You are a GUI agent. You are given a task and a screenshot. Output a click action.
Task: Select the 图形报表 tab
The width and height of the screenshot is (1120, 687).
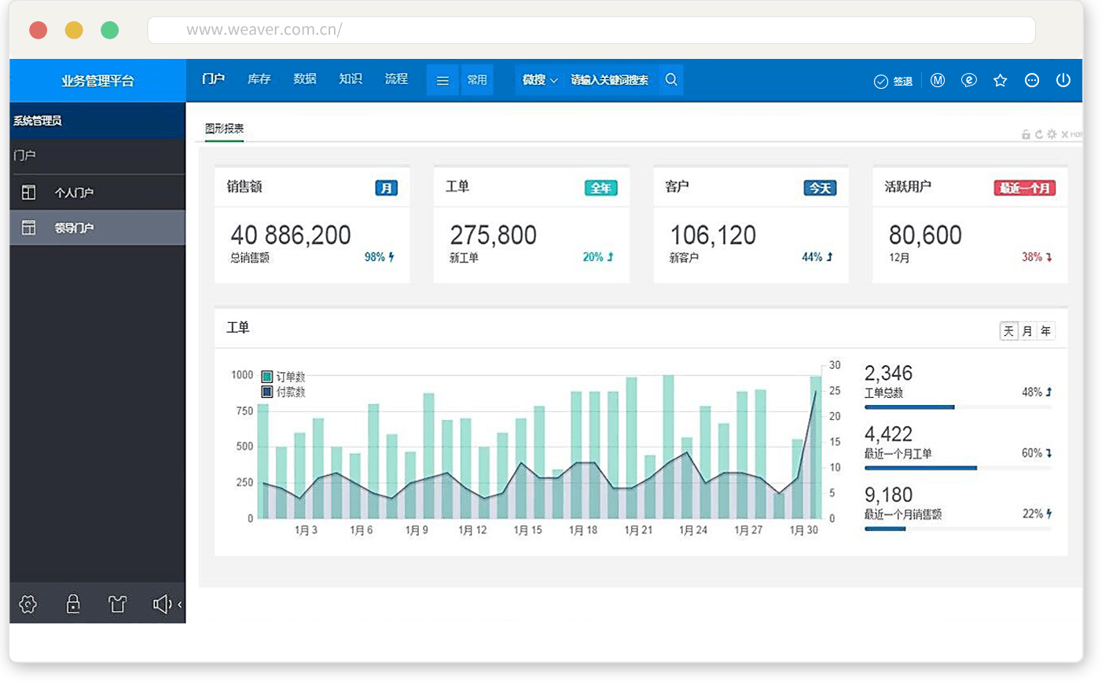click(x=224, y=129)
